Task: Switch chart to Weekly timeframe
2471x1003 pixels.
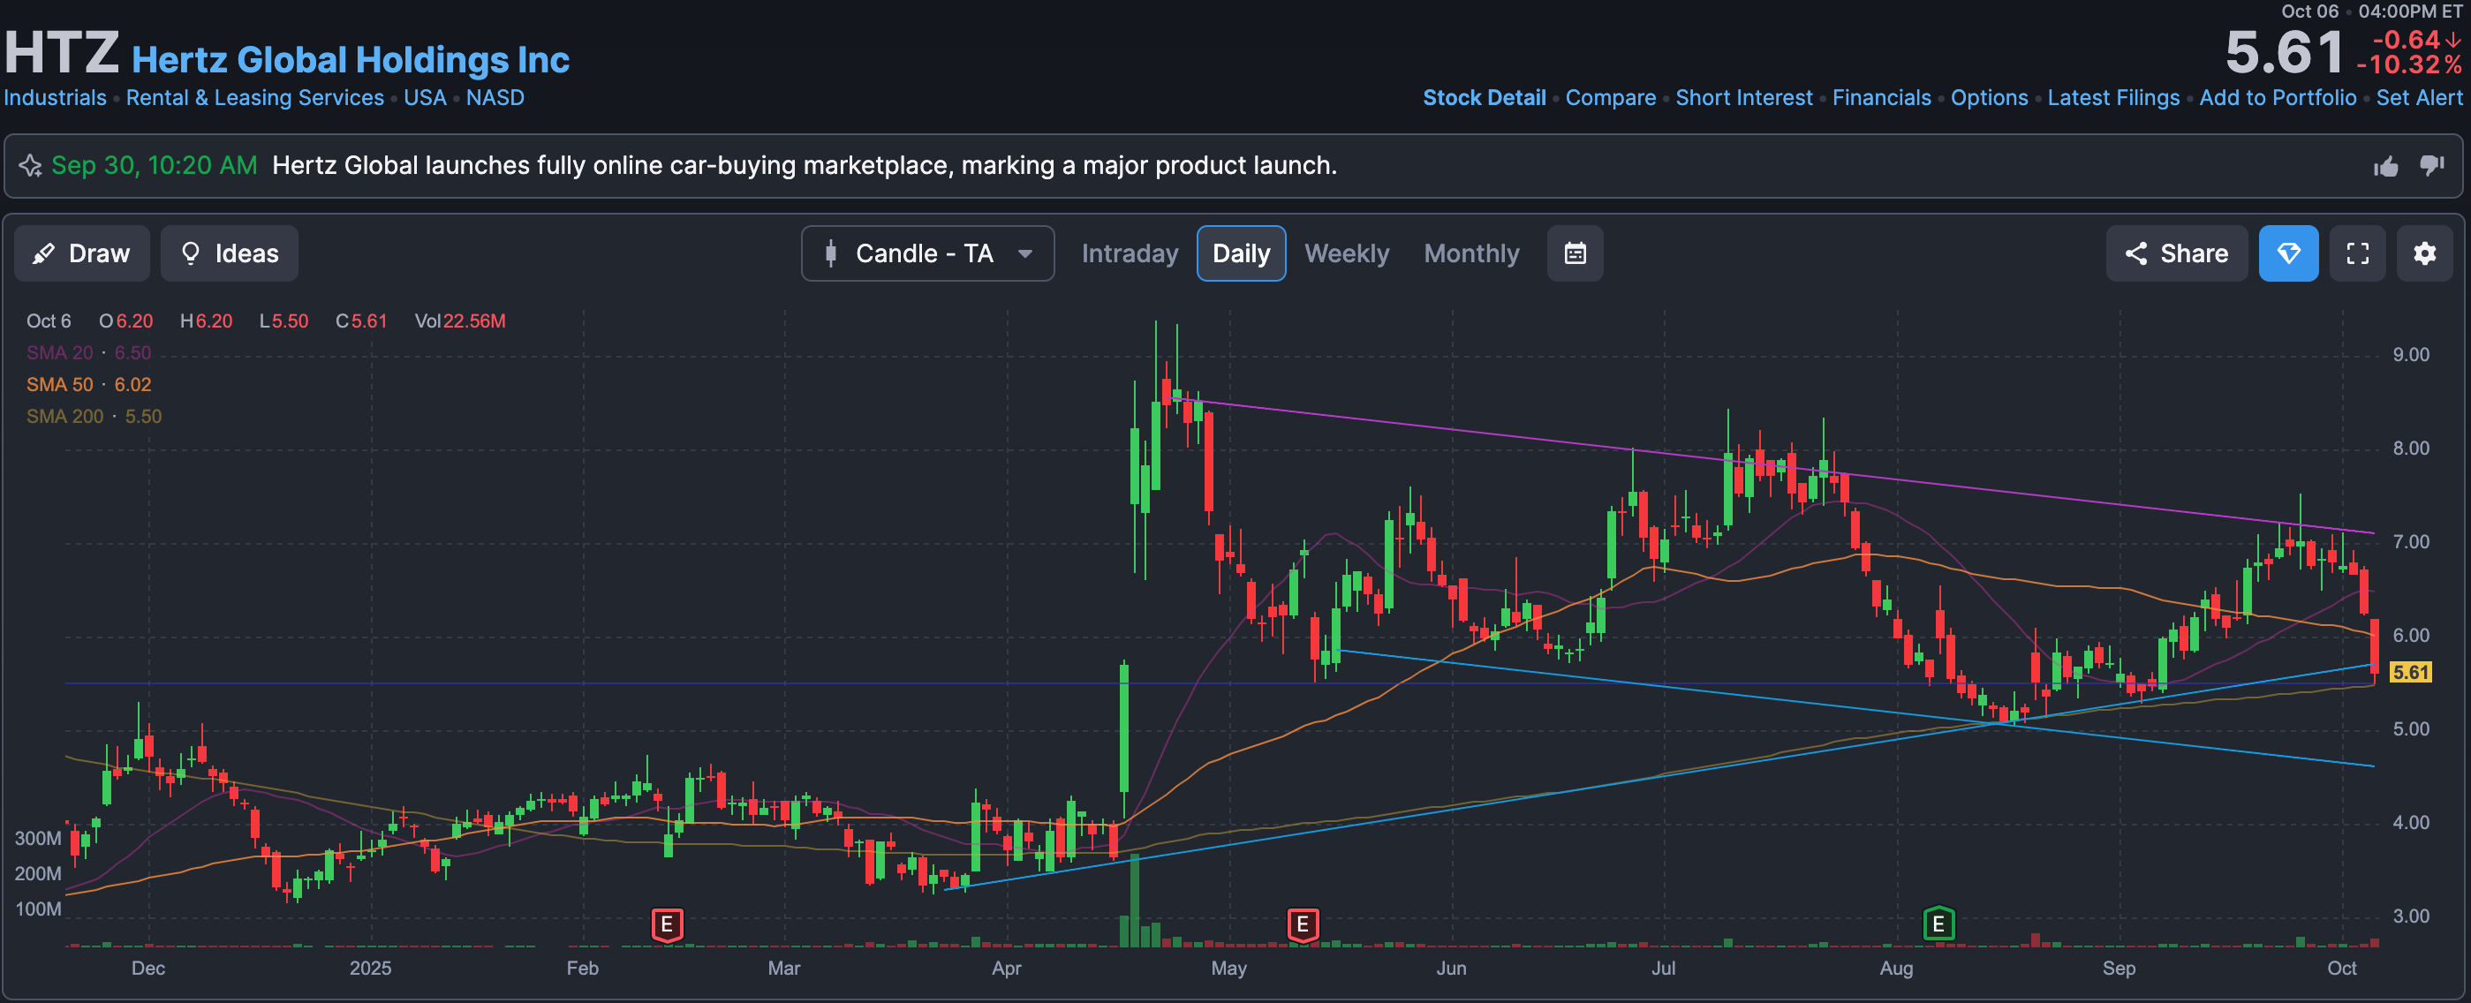Action: (x=1346, y=253)
